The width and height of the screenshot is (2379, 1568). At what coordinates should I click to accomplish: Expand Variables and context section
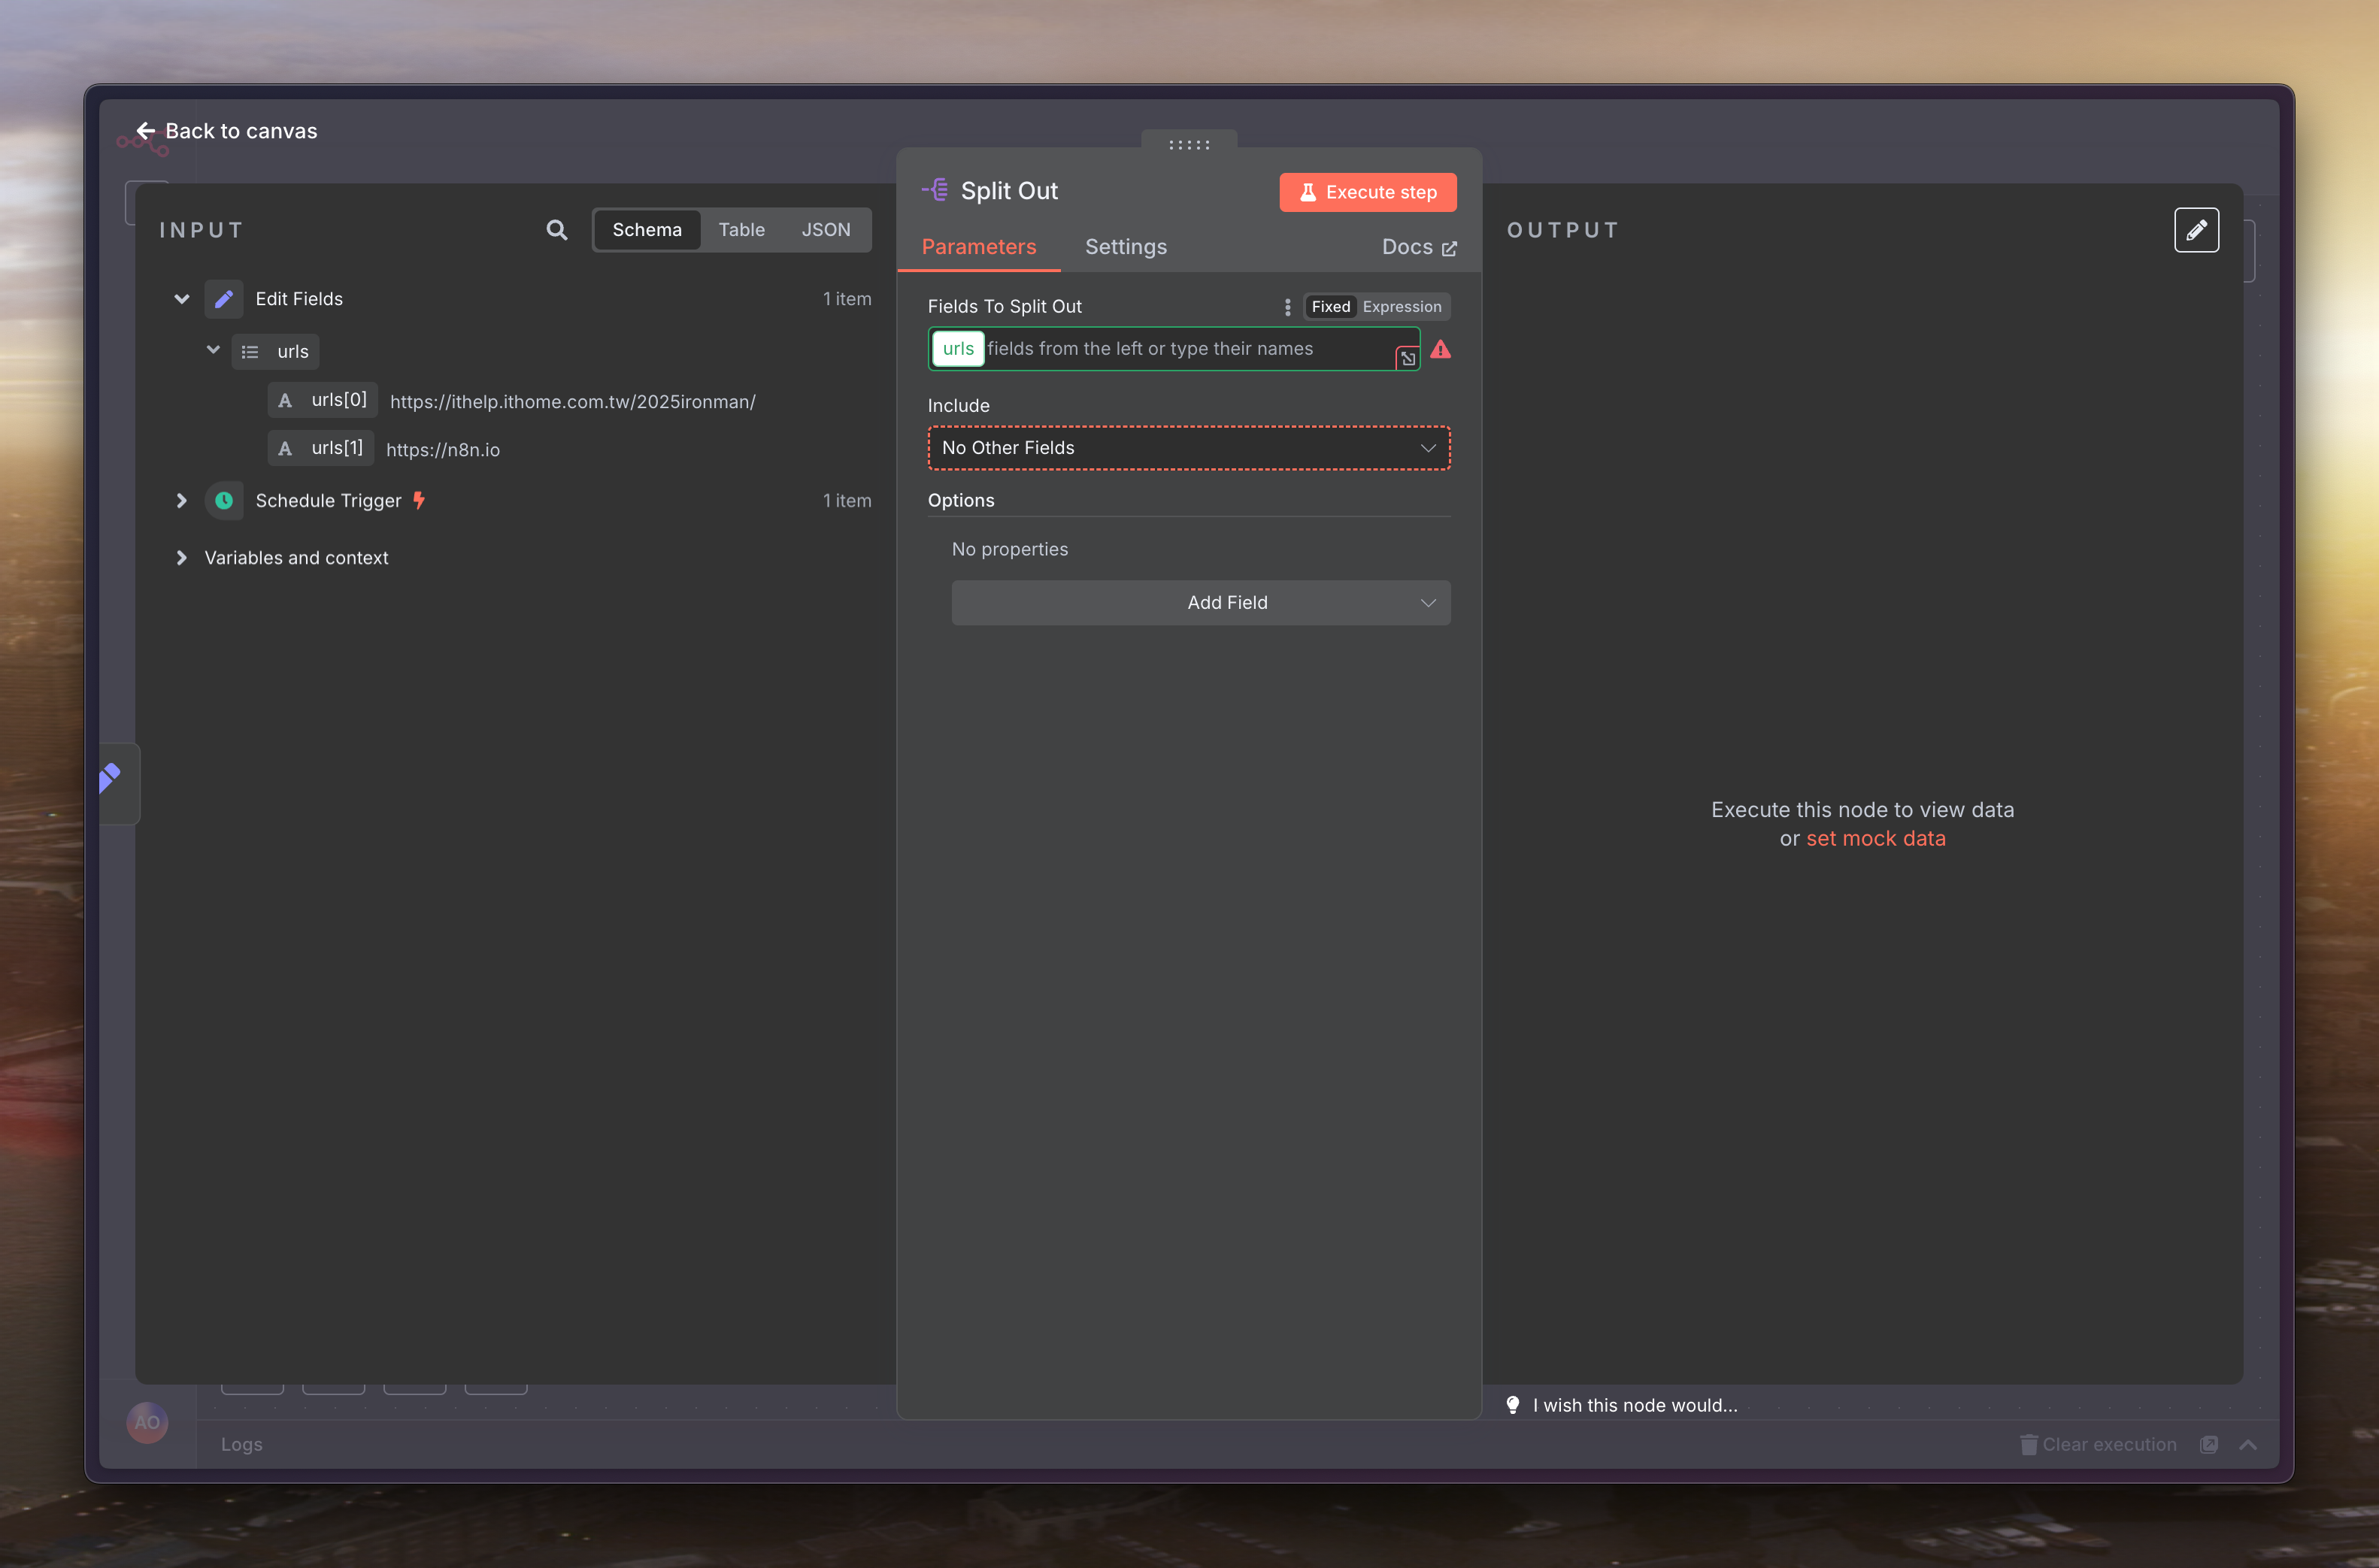coord(181,558)
